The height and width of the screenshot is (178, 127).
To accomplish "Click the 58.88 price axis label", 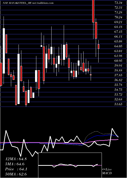I will pos(118,70).
